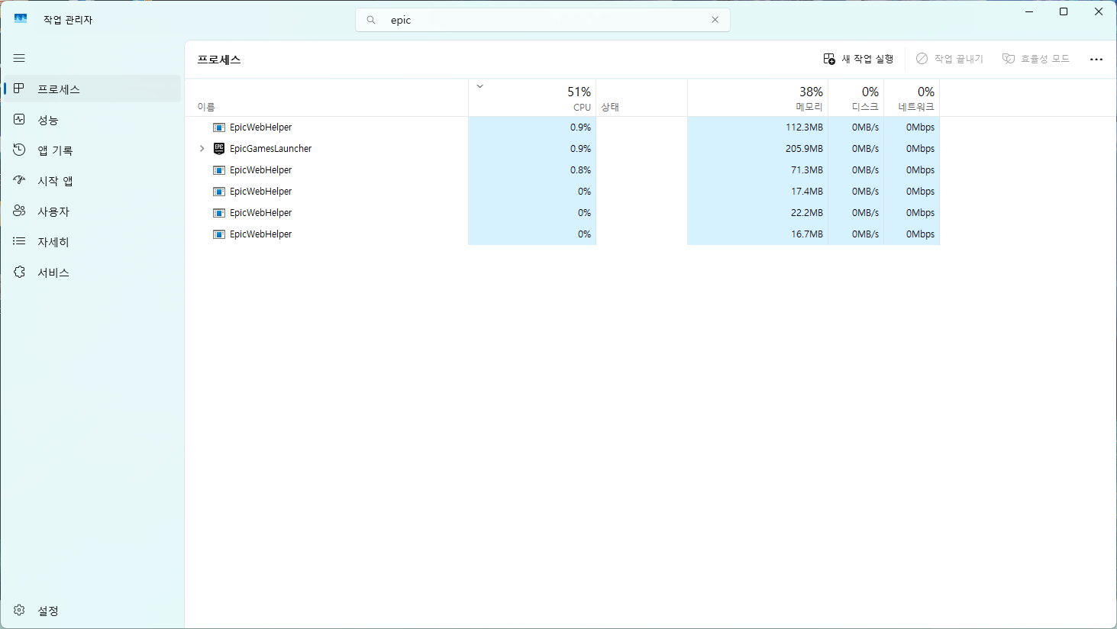Sort by the 이름 column header
The height and width of the screenshot is (629, 1117).
(x=327, y=98)
